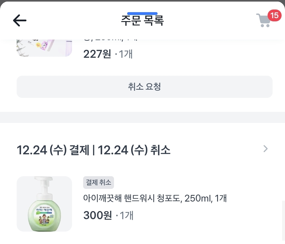Expand order details via the right chevron
This screenshot has height=244, width=285.
[x=265, y=149]
